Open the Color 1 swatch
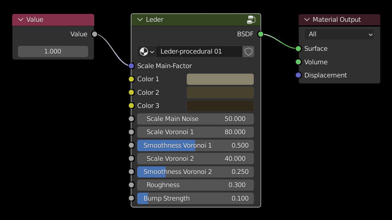This screenshot has height=220, width=392. [220, 79]
